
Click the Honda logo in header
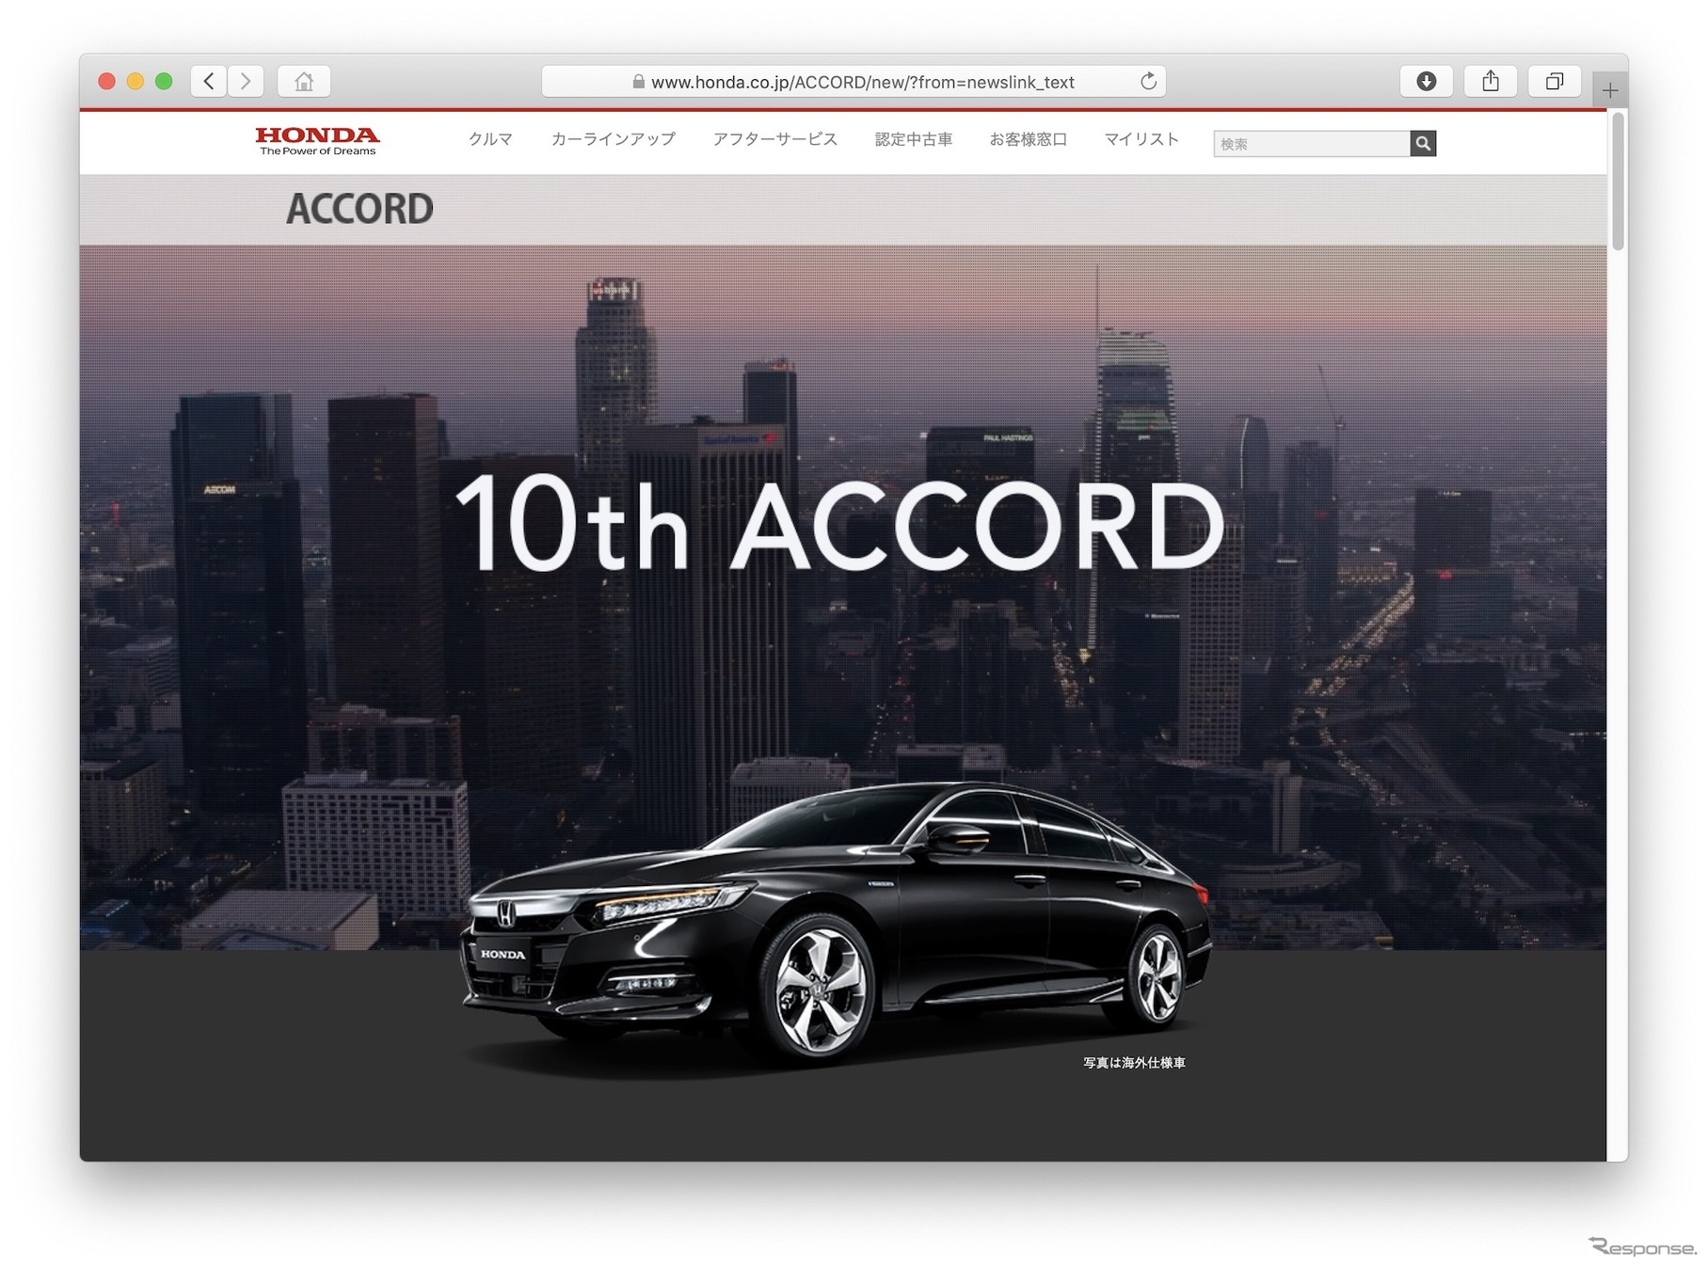pyautogui.click(x=317, y=140)
